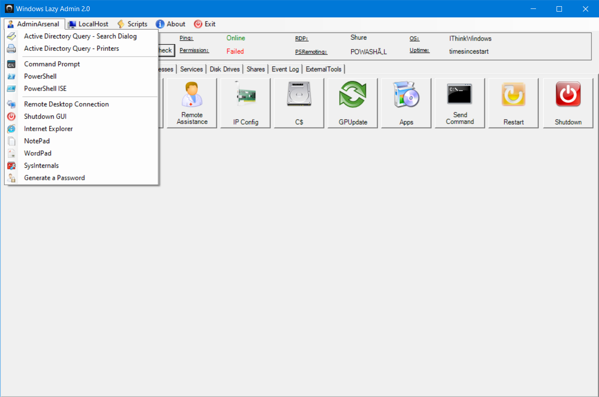Switch to the Services tab
The height and width of the screenshot is (397, 599).
192,69
